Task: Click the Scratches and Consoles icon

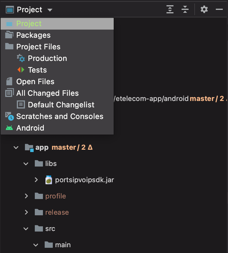Action: (x=10, y=116)
